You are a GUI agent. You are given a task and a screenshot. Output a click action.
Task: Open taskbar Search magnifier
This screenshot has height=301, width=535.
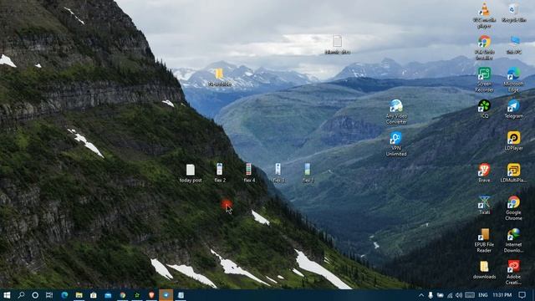(x=21, y=295)
